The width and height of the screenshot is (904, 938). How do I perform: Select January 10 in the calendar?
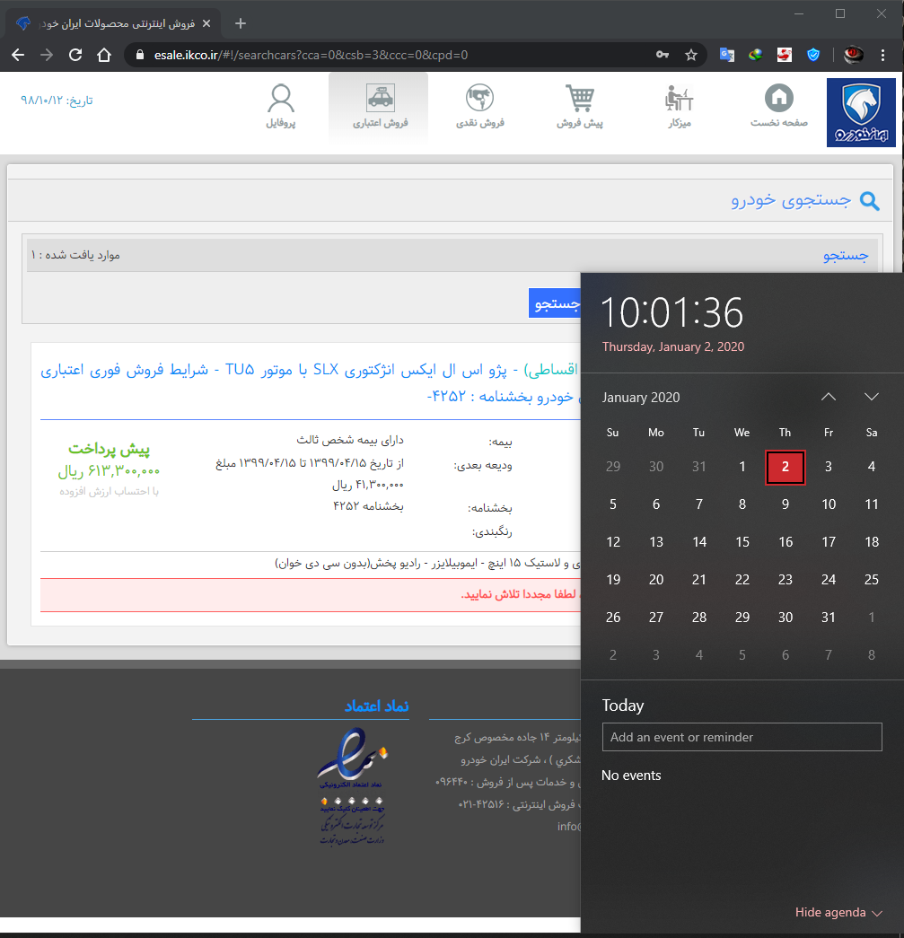coord(828,504)
